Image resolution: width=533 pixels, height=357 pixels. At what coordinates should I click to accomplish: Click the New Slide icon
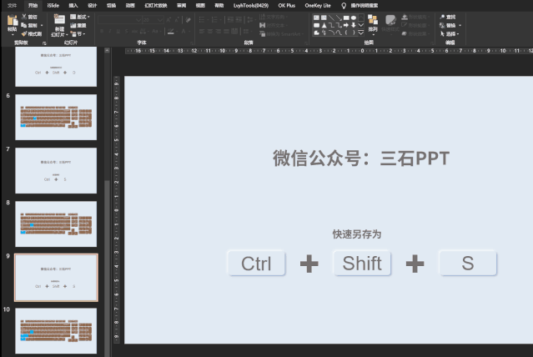(x=59, y=19)
